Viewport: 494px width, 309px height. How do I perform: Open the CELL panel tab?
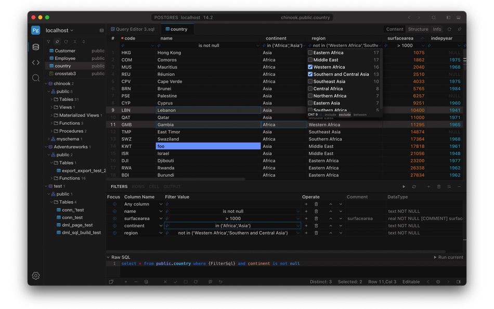pos(154,187)
